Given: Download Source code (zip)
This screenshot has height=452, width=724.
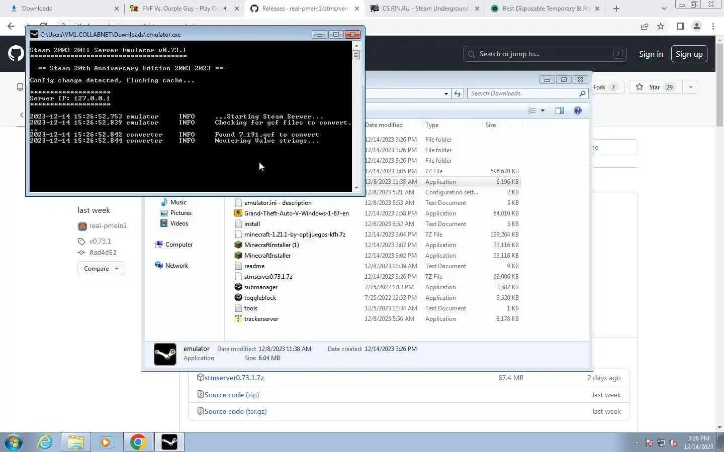Looking at the screenshot, I should [x=232, y=395].
